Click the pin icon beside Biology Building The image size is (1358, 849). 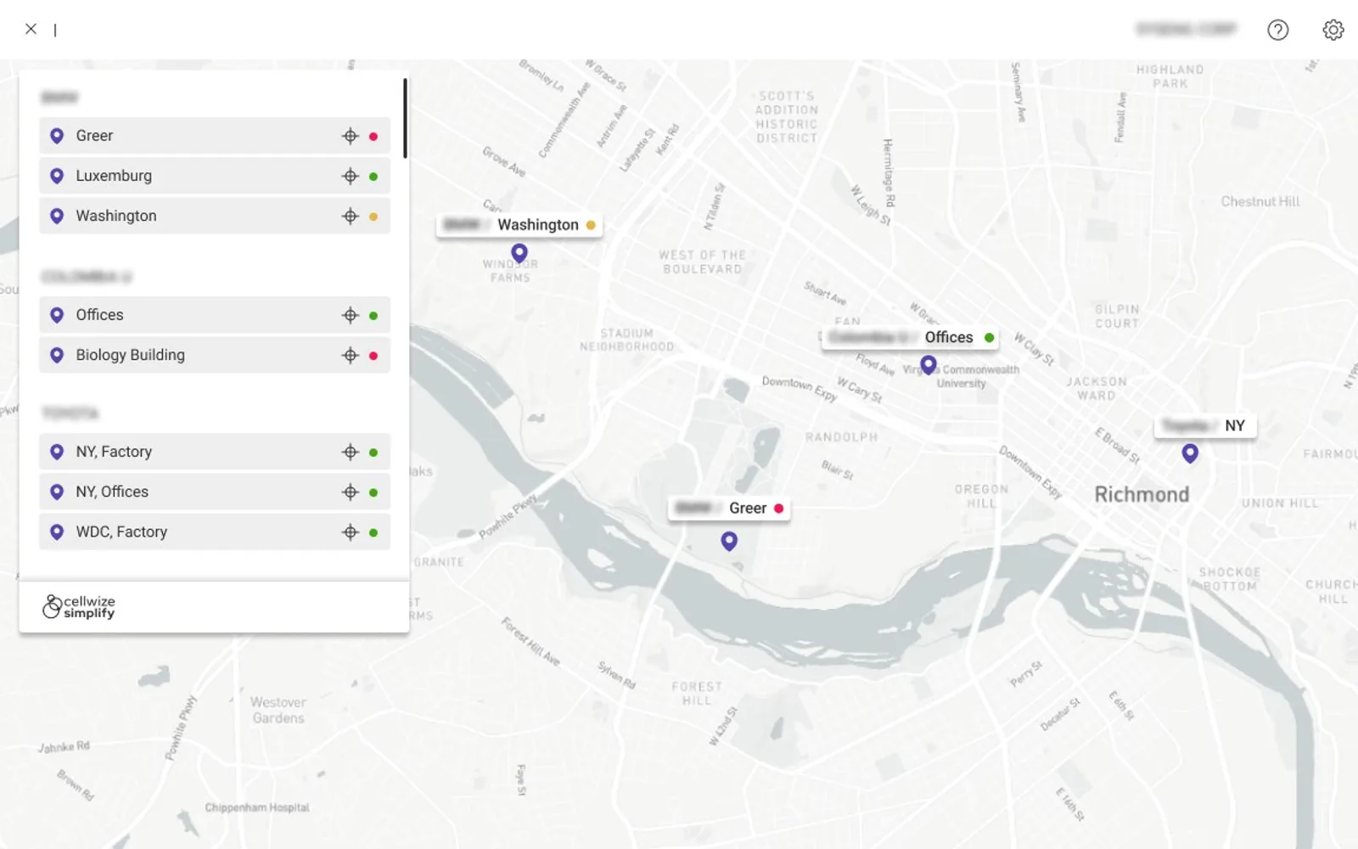click(x=57, y=355)
